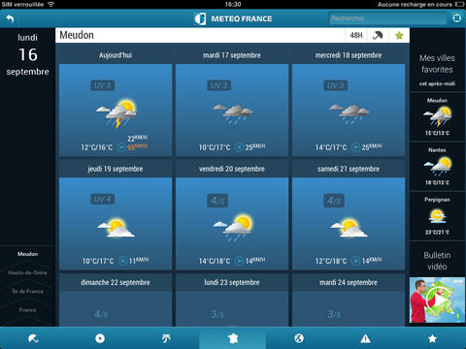Tap the lundi 23 septembre header
The width and height of the screenshot is (466, 349).
[x=232, y=282]
